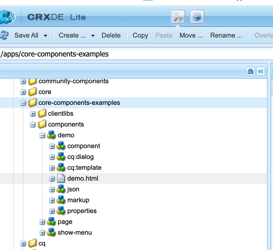273x250 pixels.
Task: Collapse the core-components-examples node
Action: (23, 103)
